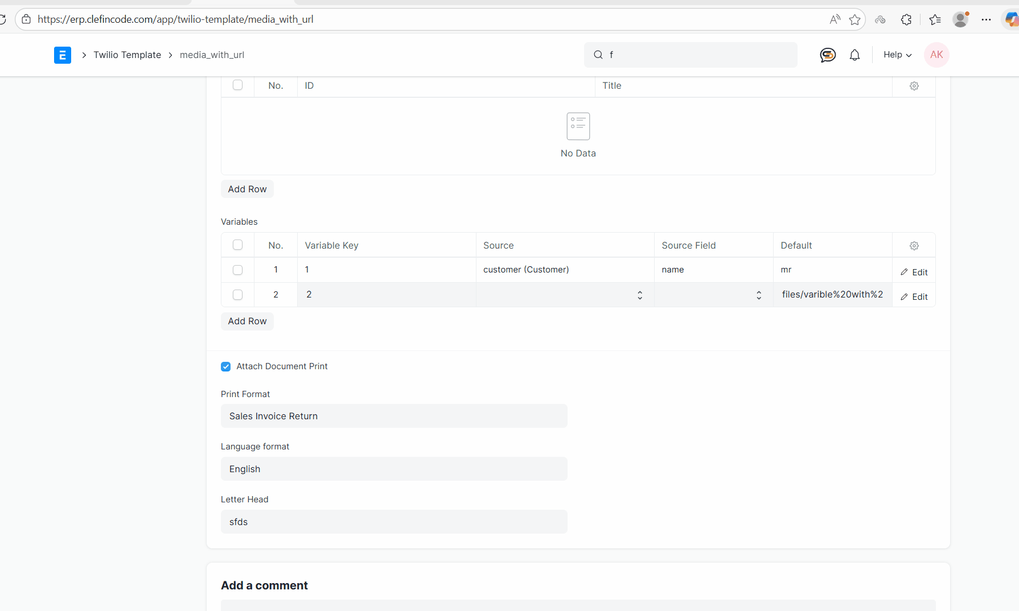This screenshot has height=611, width=1019.
Task: Open the browser settings ellipsis menu
Action: (986, 20)
